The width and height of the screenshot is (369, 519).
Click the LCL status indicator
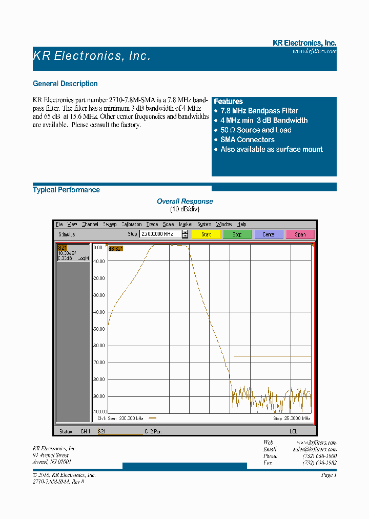[x=293, y=431]
